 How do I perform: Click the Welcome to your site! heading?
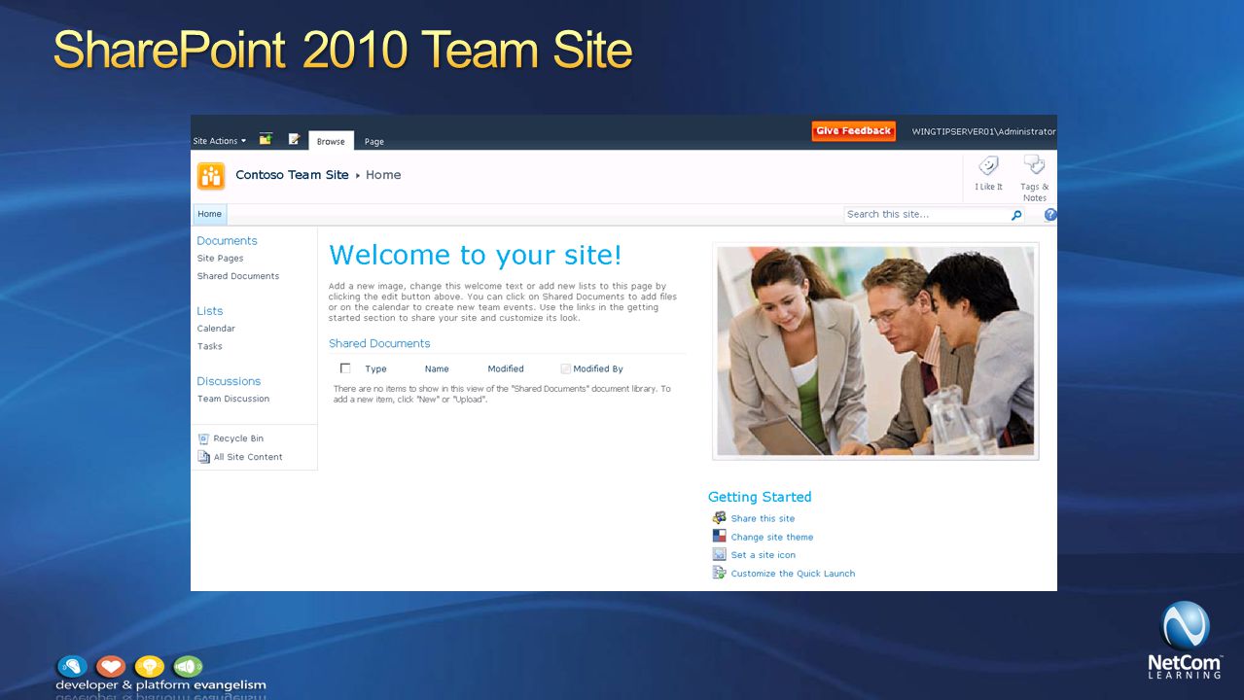click(x=476, y=255)
